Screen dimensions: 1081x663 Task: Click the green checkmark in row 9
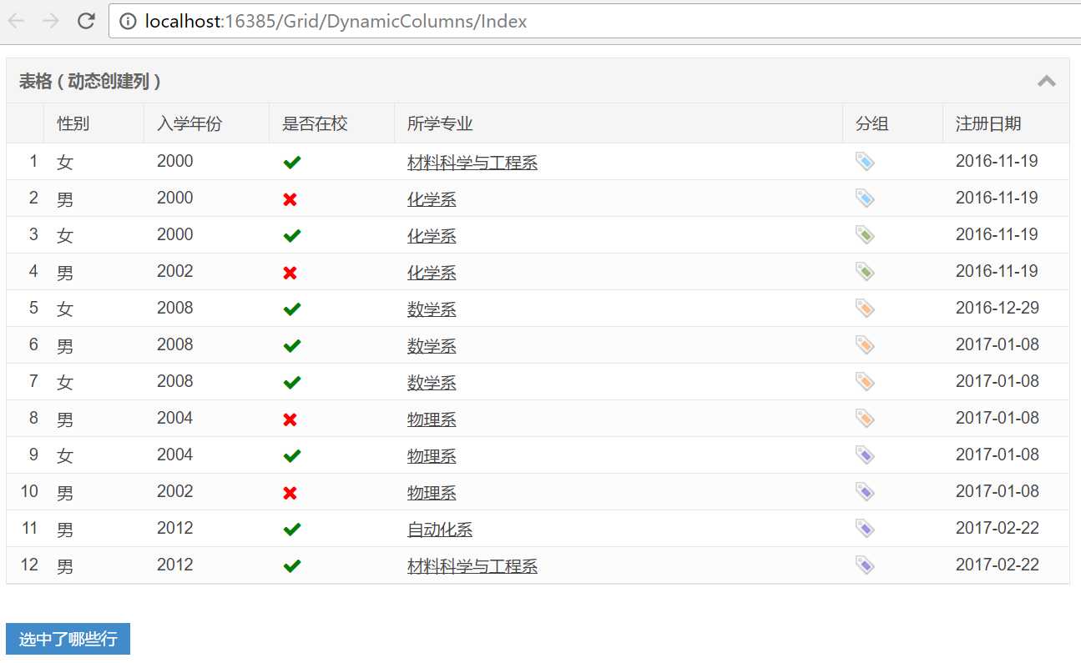(291, 456)
